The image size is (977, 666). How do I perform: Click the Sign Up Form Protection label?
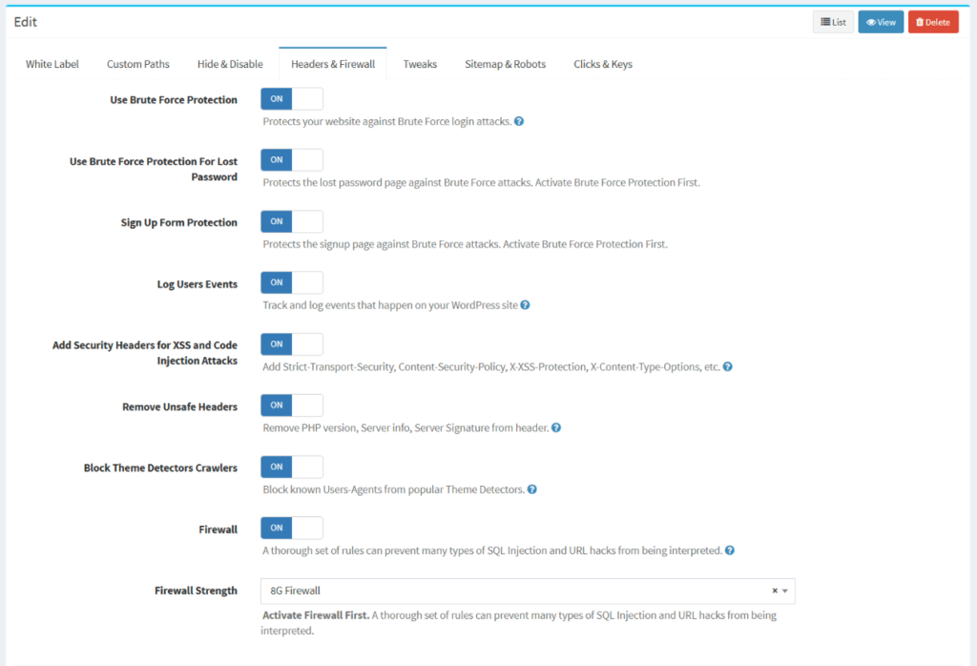pyautogui.click(x=178, y=222)
